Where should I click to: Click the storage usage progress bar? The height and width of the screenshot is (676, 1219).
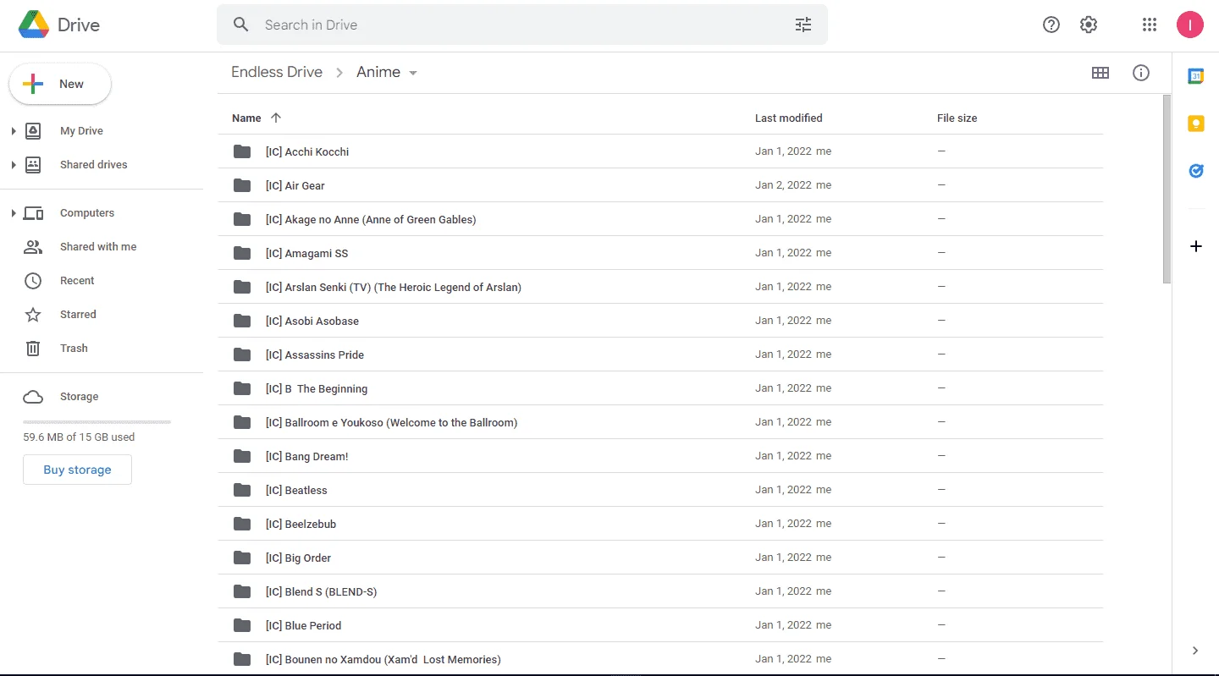pyautogui.click(x=97, y=421)
